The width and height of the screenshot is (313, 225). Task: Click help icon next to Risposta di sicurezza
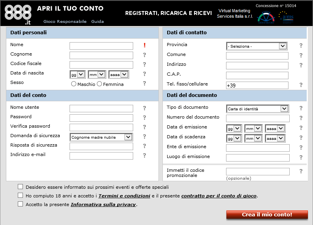[145, 146]
